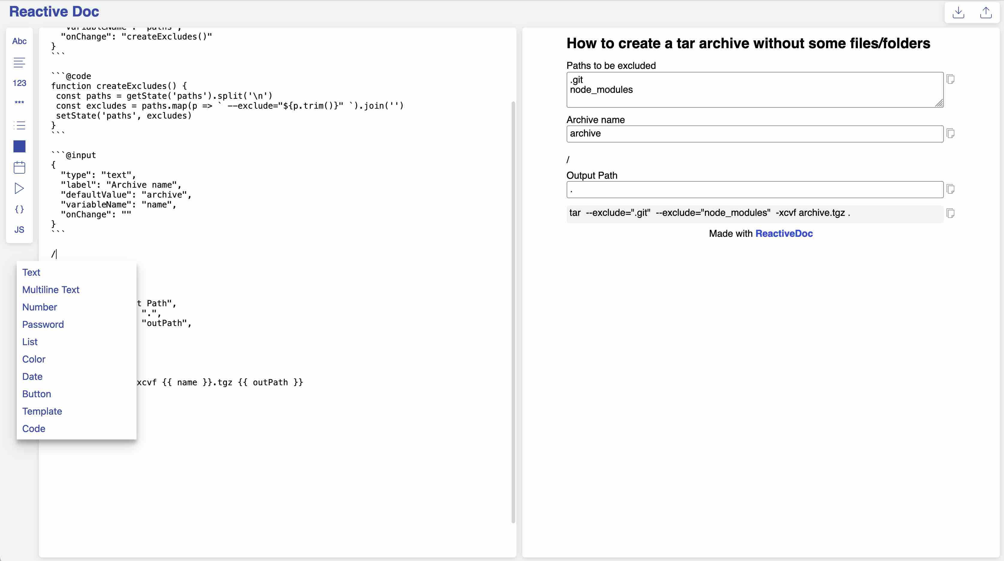The image size is (1004, 561).
Task: Click the 123 number input icon
Action: (x=19, y=83)
